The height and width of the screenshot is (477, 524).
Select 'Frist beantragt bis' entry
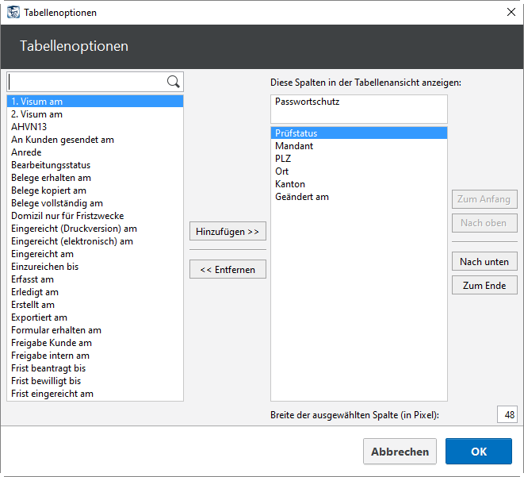[x=95, y=368]
